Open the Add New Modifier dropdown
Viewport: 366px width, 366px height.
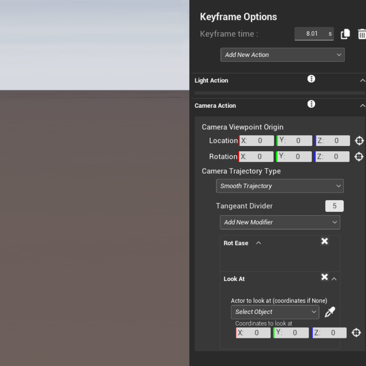(x=280, y=222)
